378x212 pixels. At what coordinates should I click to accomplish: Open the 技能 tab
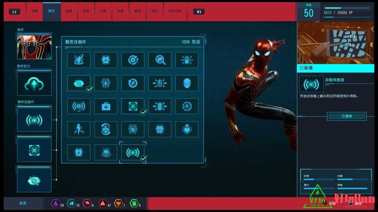[x=86, y=11]
